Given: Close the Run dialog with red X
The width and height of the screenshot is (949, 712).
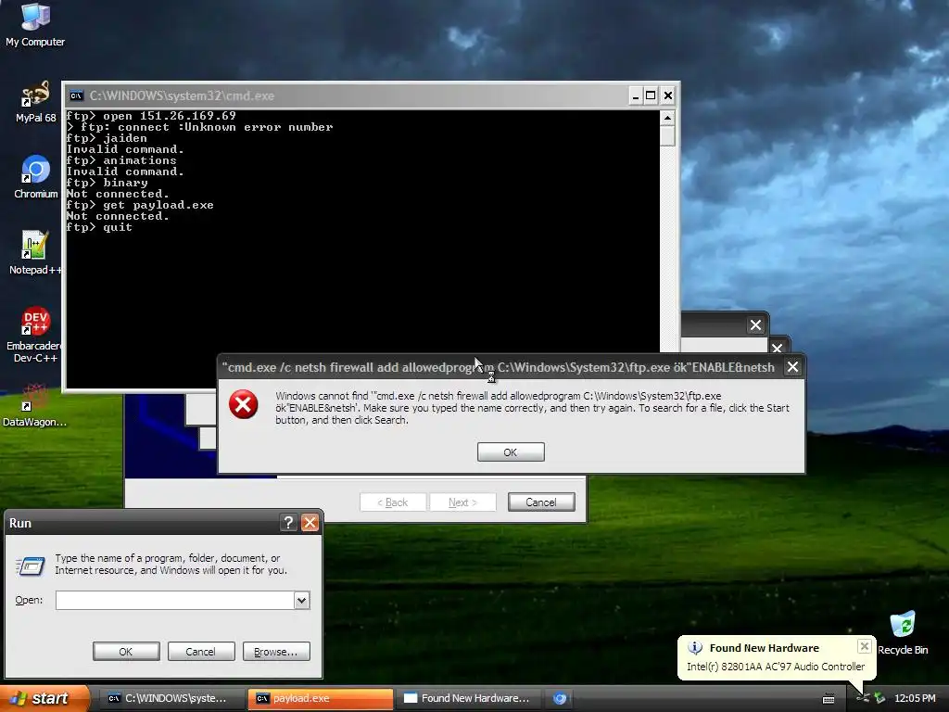Looking at the screenshot, I should [310, 523].
